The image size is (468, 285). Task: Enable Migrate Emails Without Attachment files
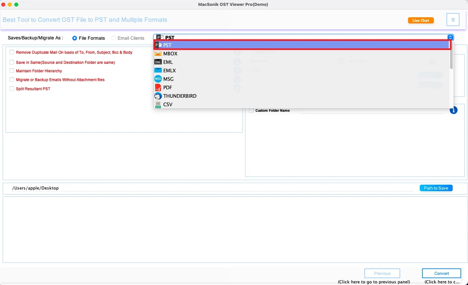point(12,79)
